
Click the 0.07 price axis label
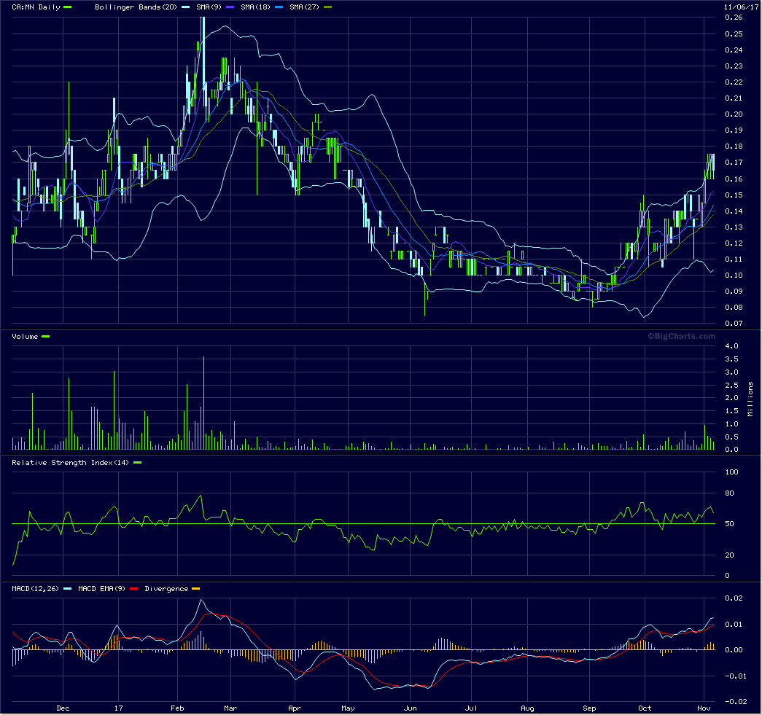[x=734, y=323]
